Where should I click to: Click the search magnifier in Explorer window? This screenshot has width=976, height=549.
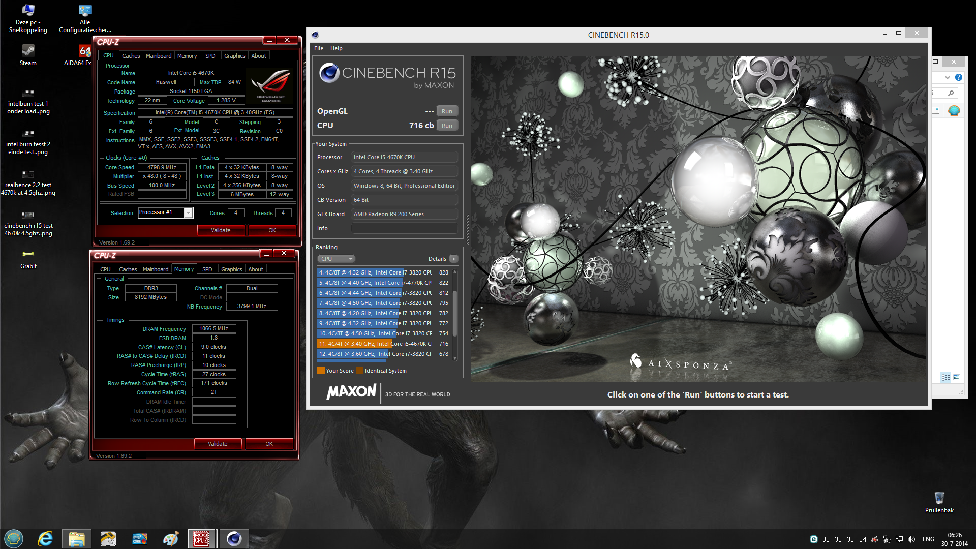pyautogui.click(x=951, y=93)
